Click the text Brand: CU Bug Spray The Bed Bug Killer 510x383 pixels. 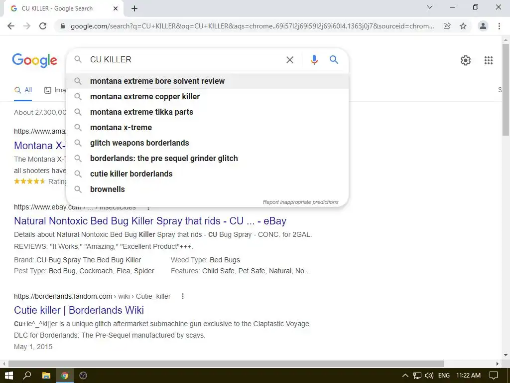77,260
